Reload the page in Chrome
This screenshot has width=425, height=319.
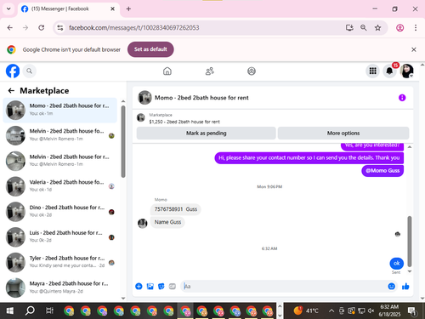pyautogui.click(x=42, y=28)
